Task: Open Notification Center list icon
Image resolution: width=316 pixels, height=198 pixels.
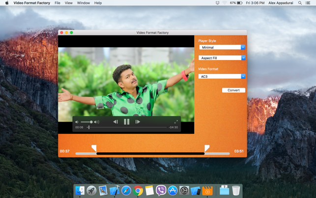Action: click(308, 3)
